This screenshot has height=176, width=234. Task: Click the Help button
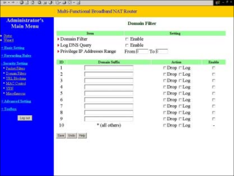coord(82,135)
